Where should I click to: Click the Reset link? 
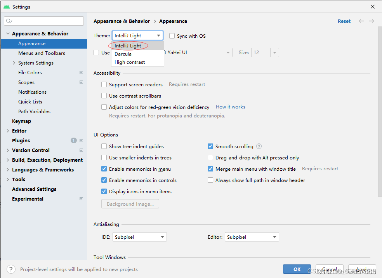pos(344,21)
